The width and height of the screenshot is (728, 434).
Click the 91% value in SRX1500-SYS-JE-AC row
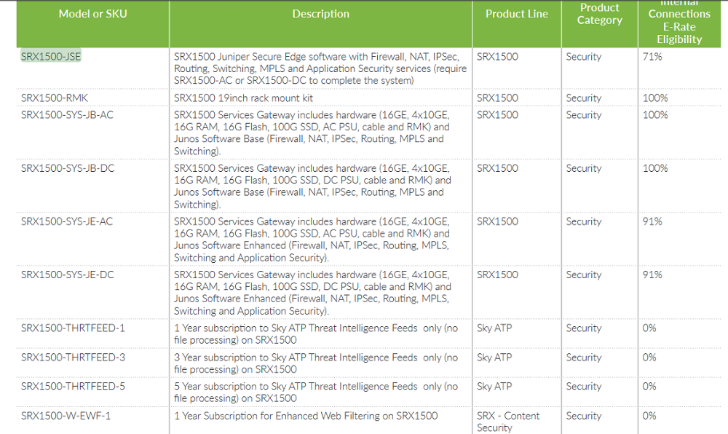[x=652, y=221]
